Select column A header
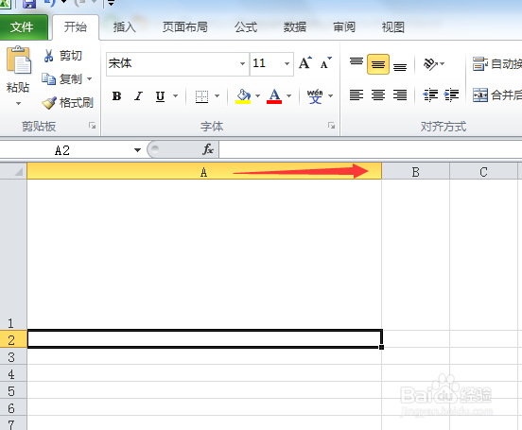Image resolution: width=522 pixels, height=430 pixels. pos(204,171)
